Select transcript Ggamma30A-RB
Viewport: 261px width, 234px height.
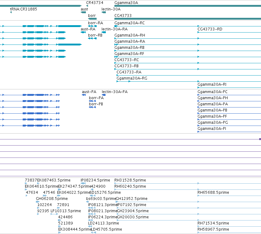129,48
